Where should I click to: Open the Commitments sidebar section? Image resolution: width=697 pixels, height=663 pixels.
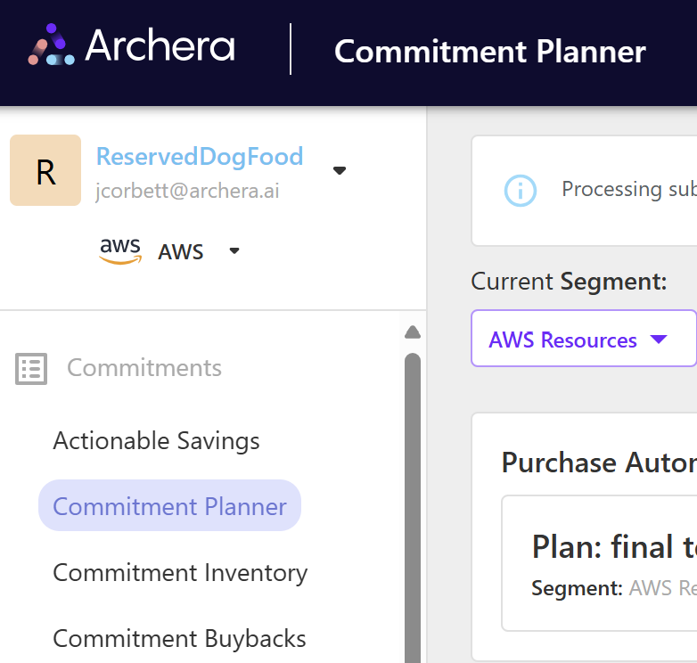144,368
